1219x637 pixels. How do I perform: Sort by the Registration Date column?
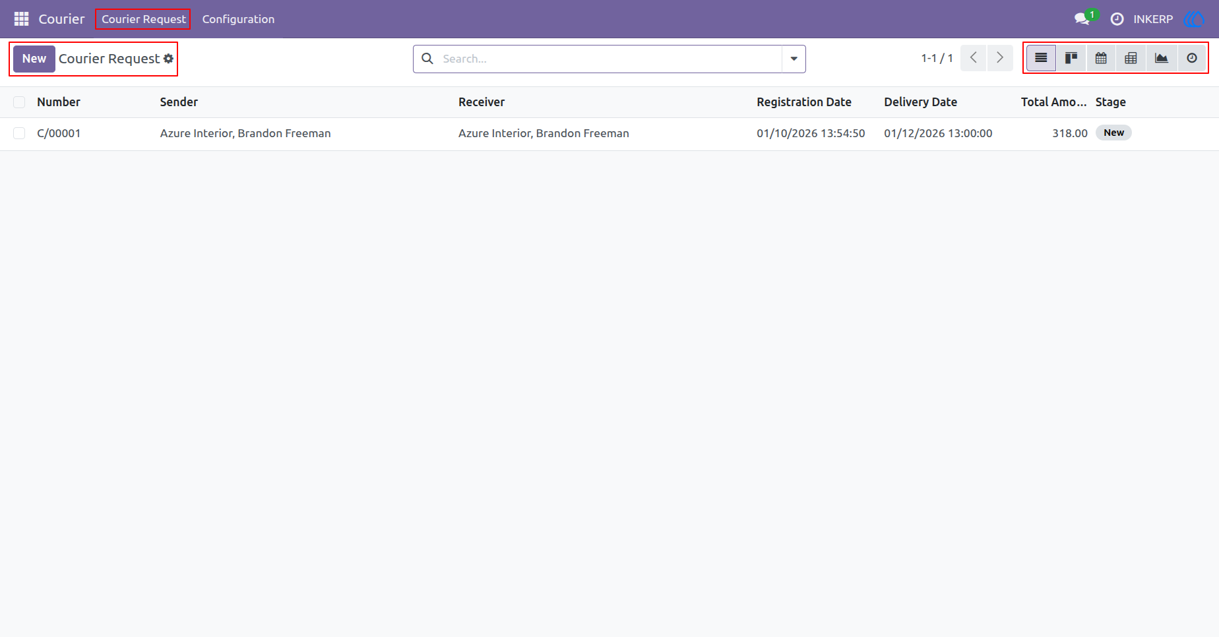[804, 102]
